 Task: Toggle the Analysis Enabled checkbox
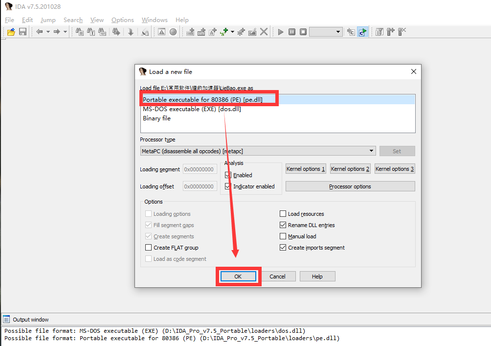[228, 175]
